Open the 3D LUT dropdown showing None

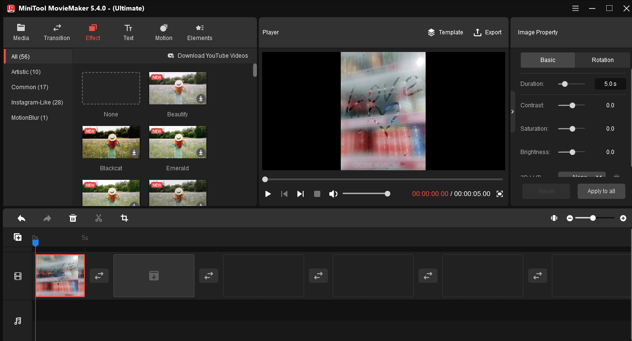[x=582, y=176]
